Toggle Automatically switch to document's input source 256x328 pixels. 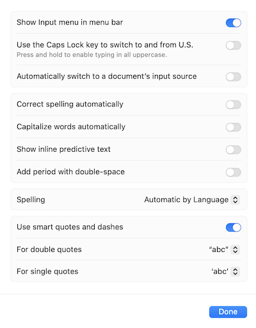click(234, 77)
